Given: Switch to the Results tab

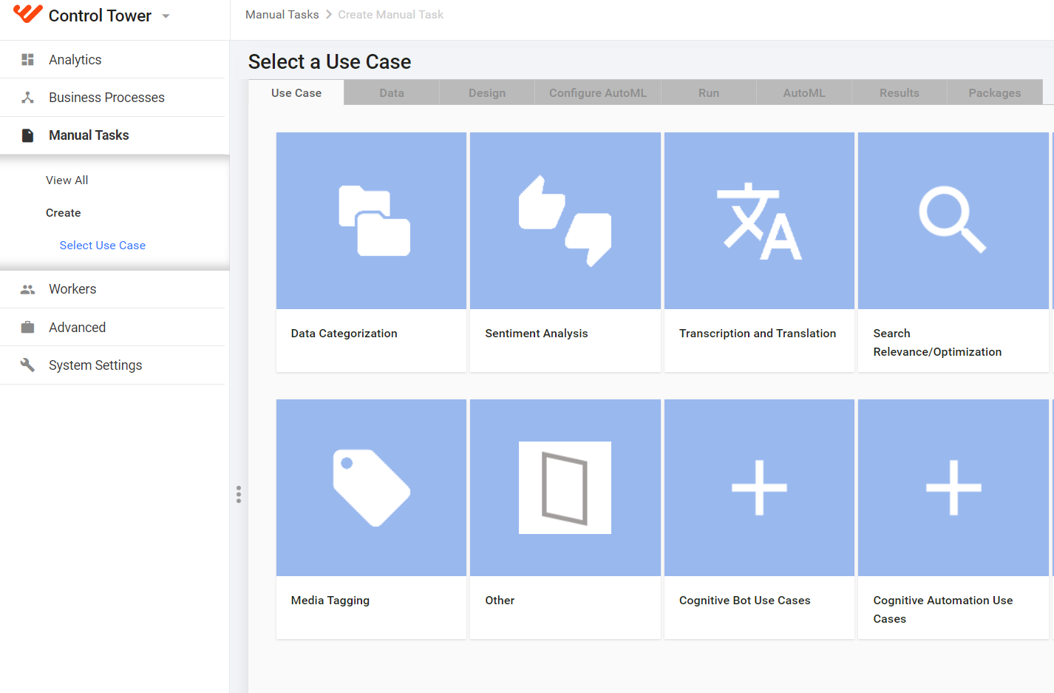Looking at the screenshot, I should coord(900,92).
